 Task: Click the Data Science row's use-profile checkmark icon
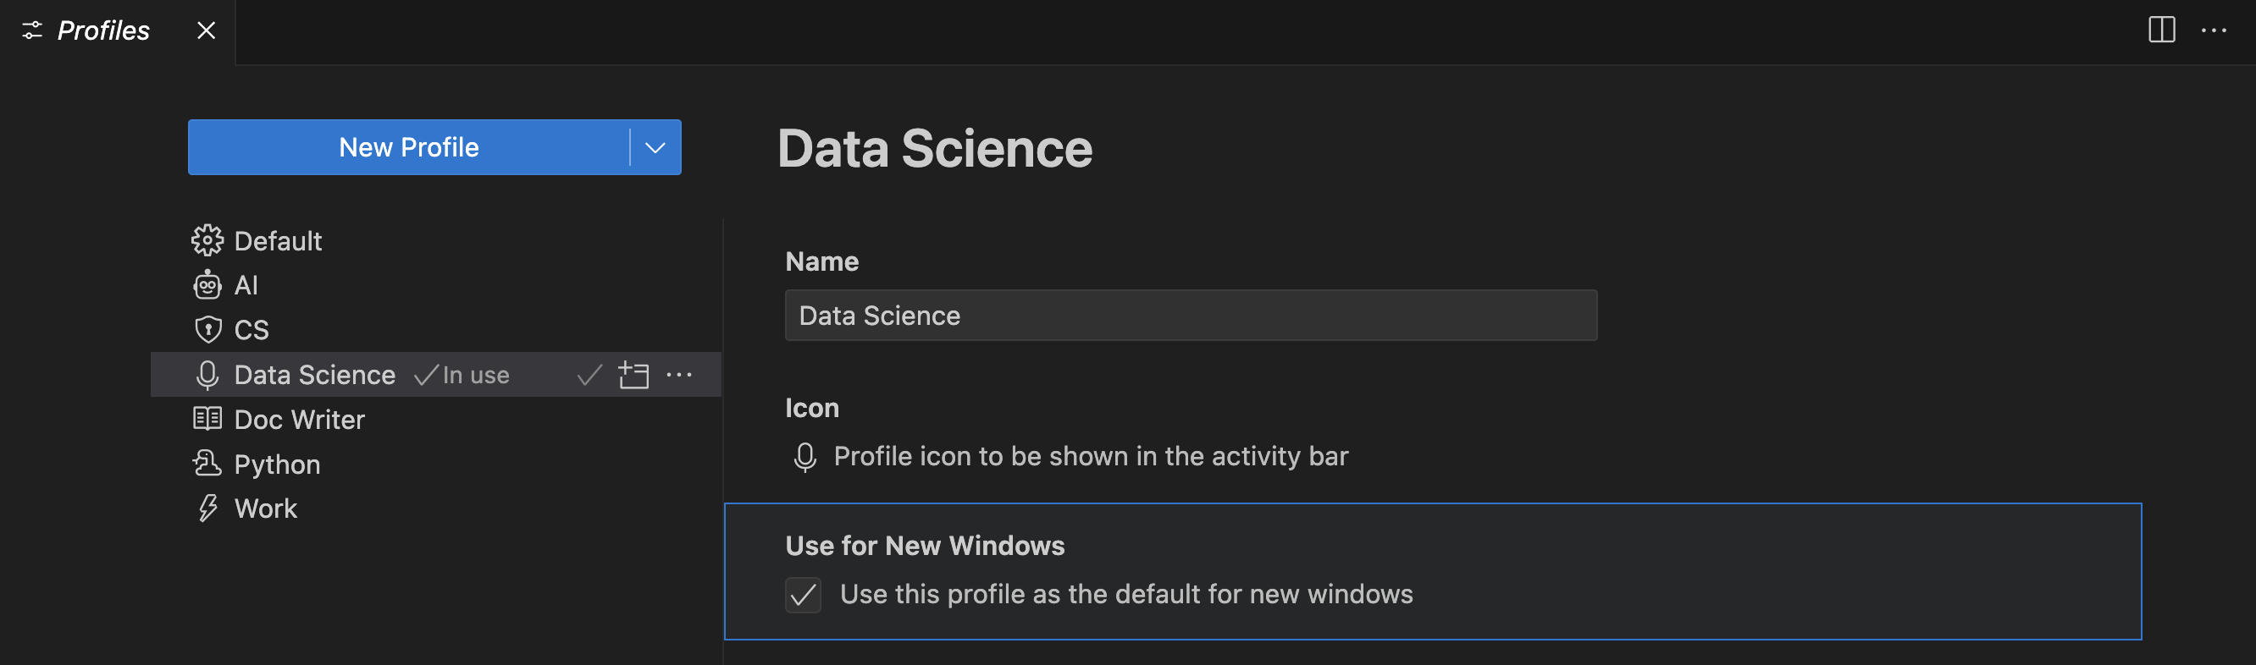pyautogui.click(x=589, y=376)
